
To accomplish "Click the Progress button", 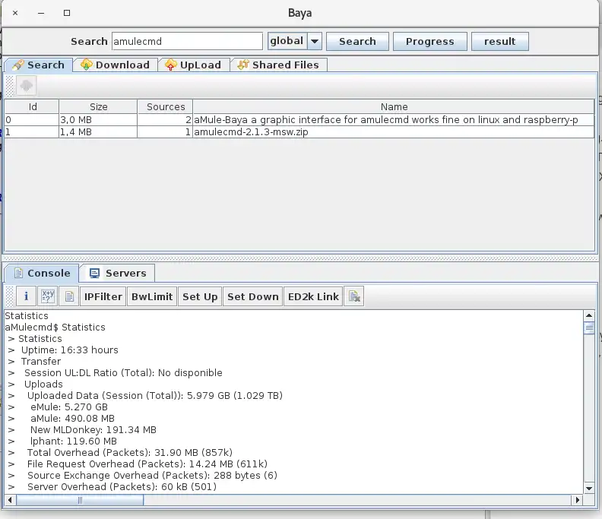I will point(430,41).
